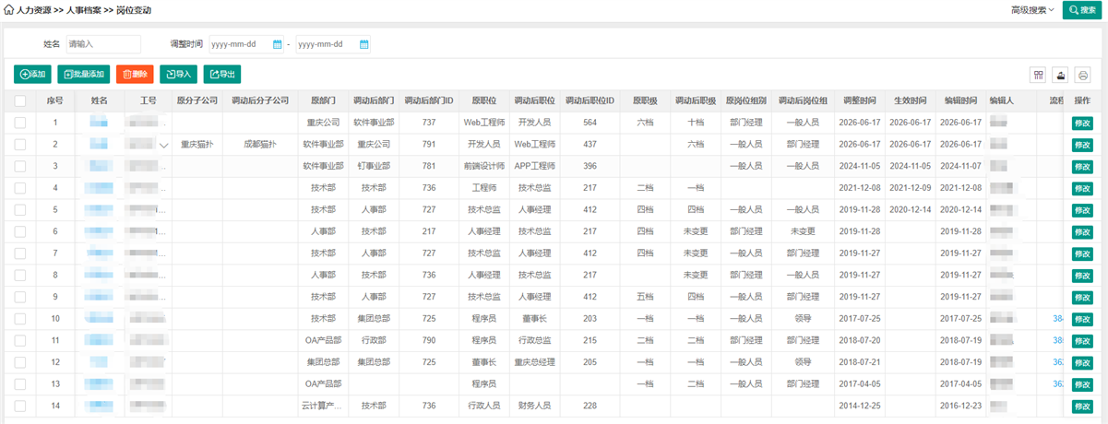Click the orange 删除 delete button
Viewport: 1108px width, 424px height.
[135, 74]
